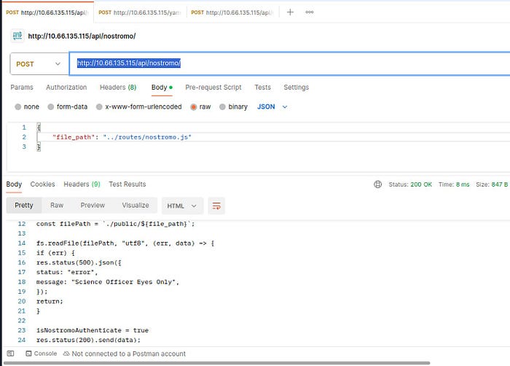The height and width of the screenshot is (366, 510).
Task: Switch response view to Pretty
Action: pos(24,206)
